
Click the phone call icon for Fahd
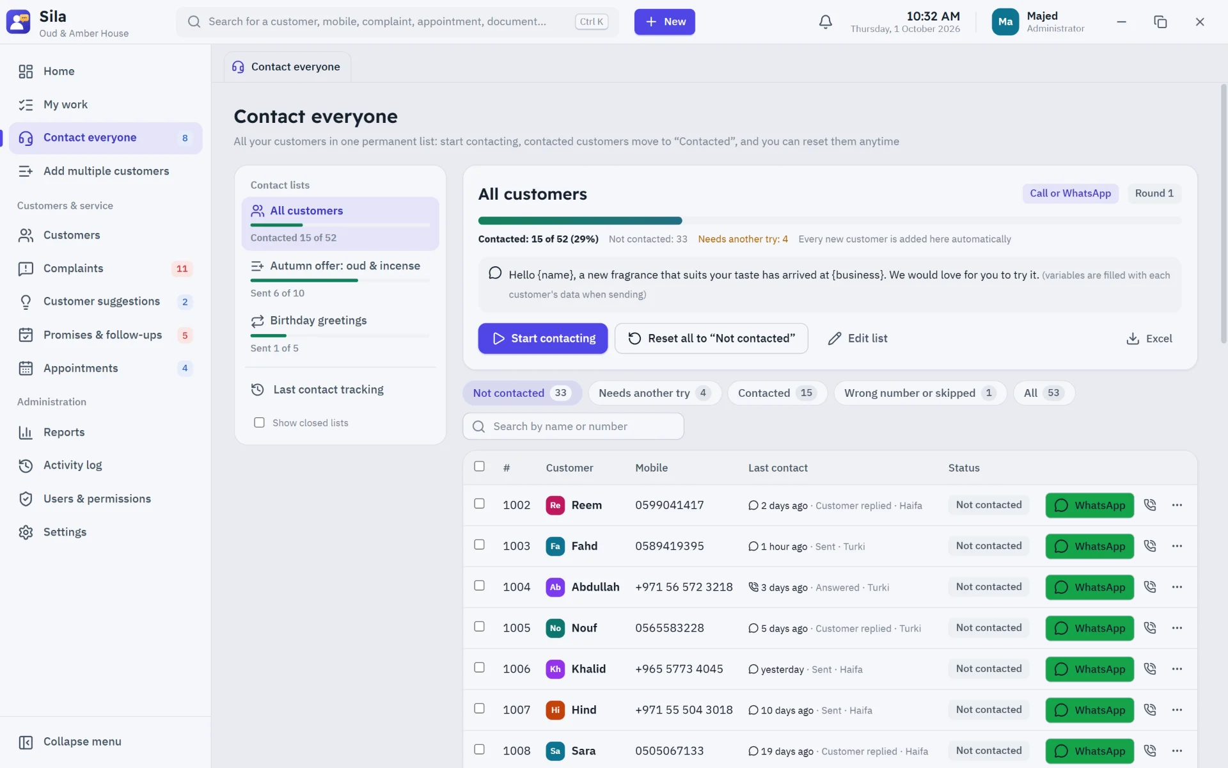pyautogui.click(x=1150, y=546)
